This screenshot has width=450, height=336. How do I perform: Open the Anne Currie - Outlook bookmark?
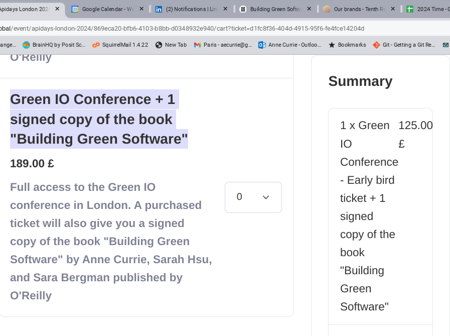click(290, 45)
